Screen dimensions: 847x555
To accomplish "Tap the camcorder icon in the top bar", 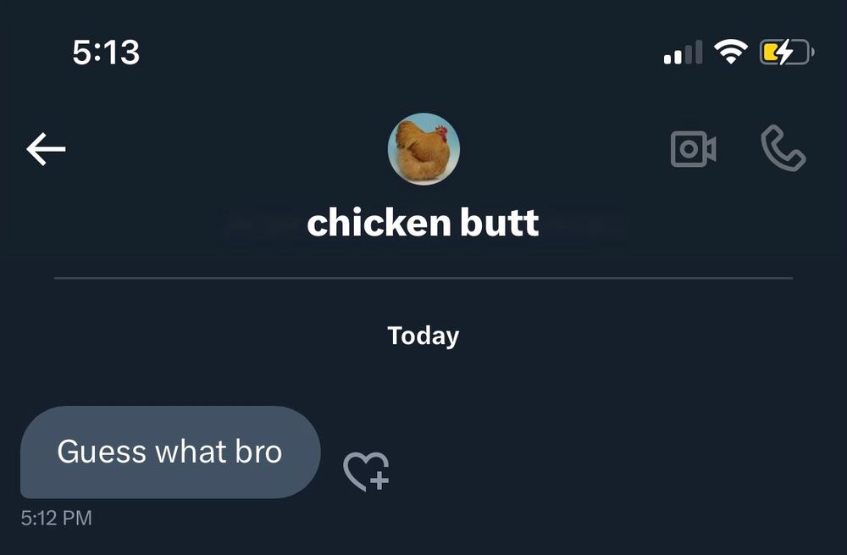I will pyautogui.click(x=693, y=148).
